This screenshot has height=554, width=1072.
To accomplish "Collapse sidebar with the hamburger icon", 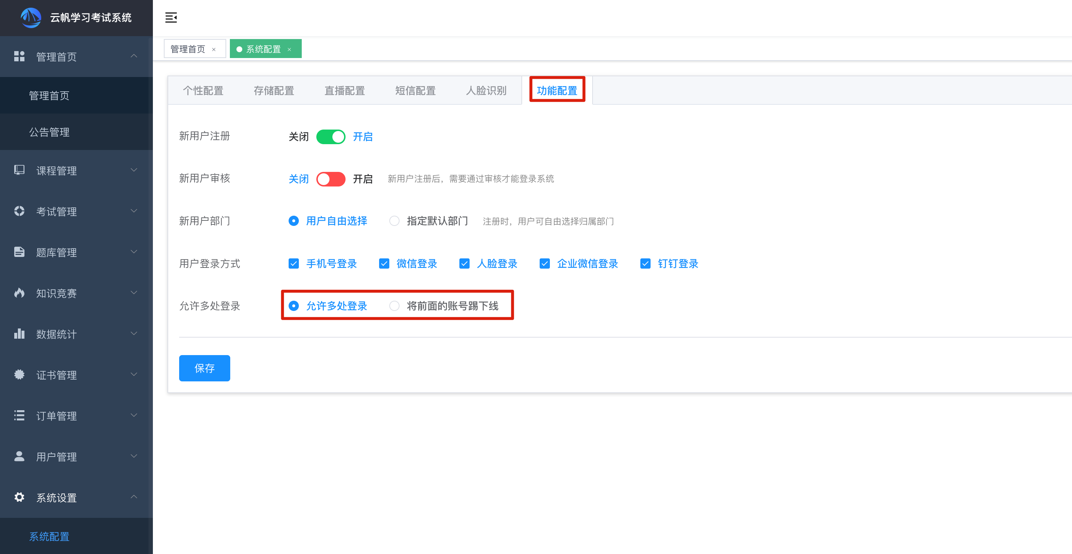I will coord(171,18).
